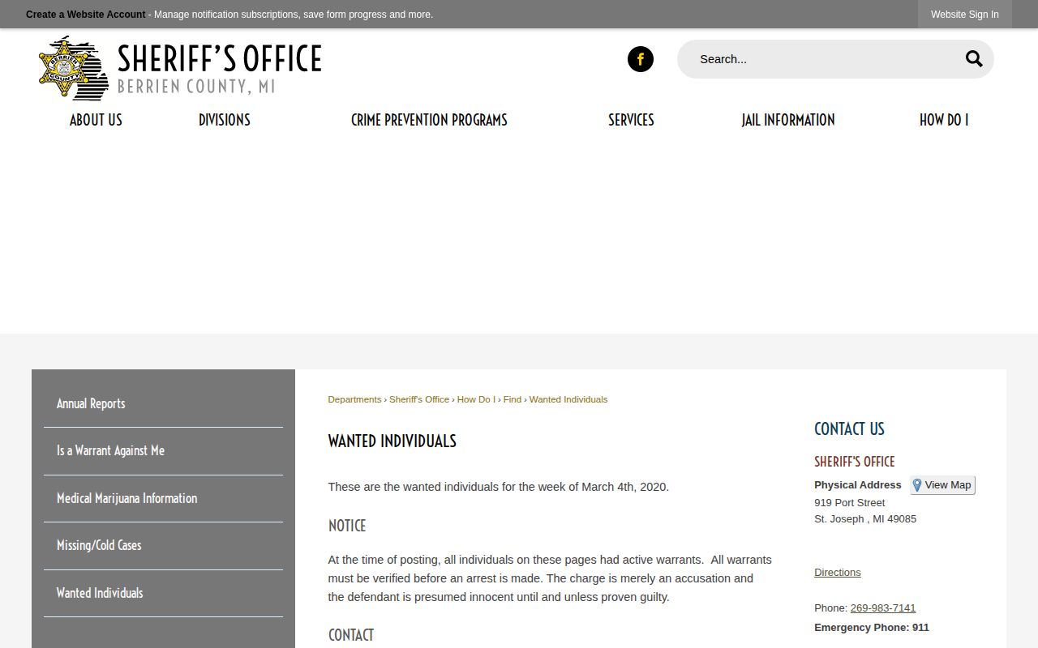This screenshot has width=1038, height=648.
Task: Open Crime Prevention Programs menu
Action: [429, 120]
